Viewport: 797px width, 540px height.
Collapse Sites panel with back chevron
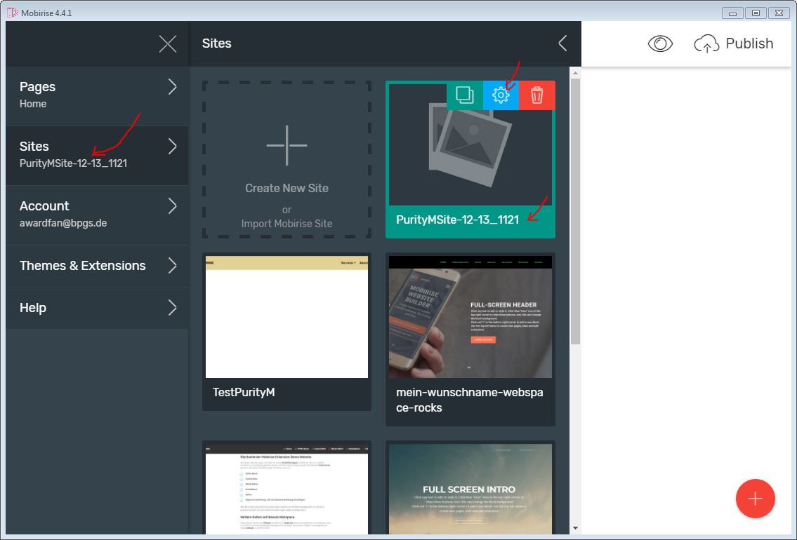point(562,43)
